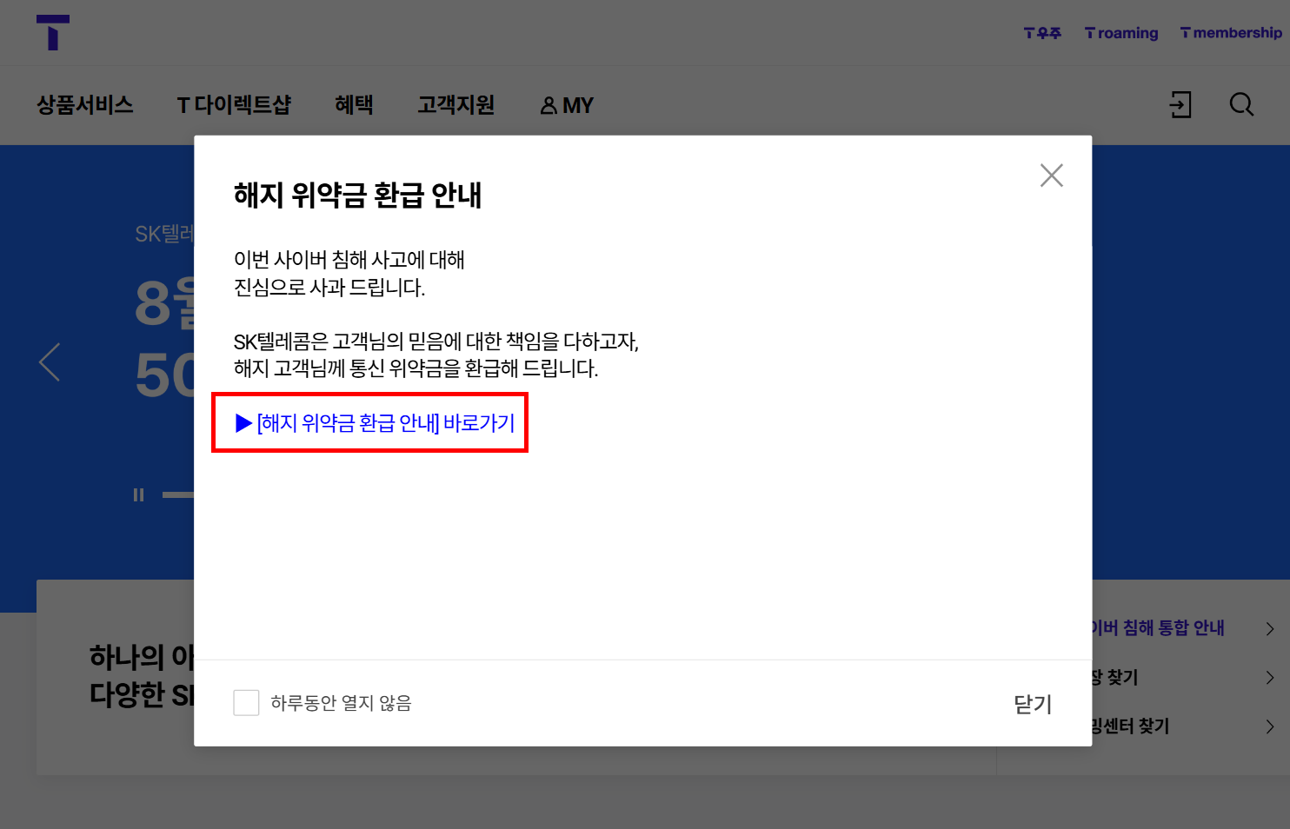Open the search magnifier icon
This screenshot has height=829, width=1290.
coord(1241,105)
